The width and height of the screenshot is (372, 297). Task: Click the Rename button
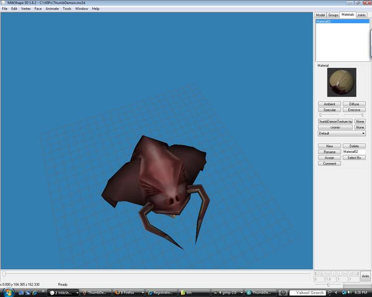pyautogui.click(x=329, y=152)
